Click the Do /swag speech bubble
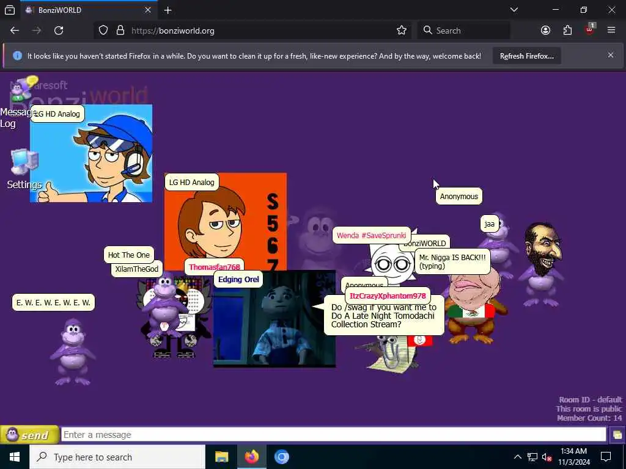 (384, 316)
